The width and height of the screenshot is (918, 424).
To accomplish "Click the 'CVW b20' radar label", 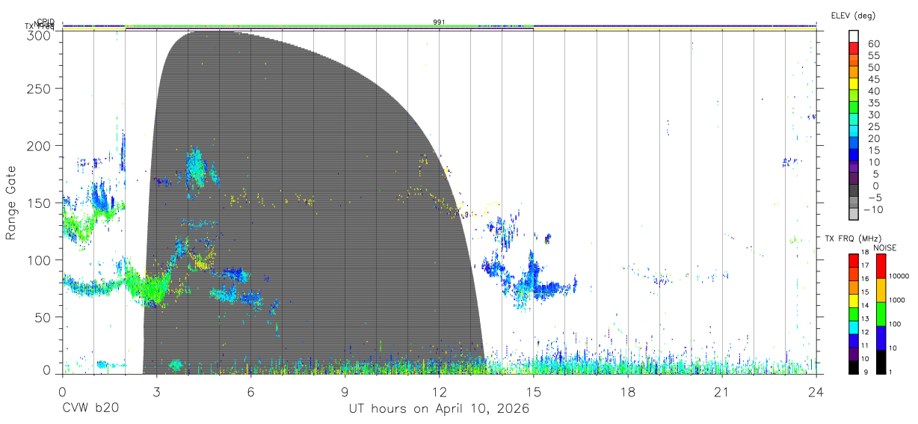I will pyautogui.click(x=90, y=408).
